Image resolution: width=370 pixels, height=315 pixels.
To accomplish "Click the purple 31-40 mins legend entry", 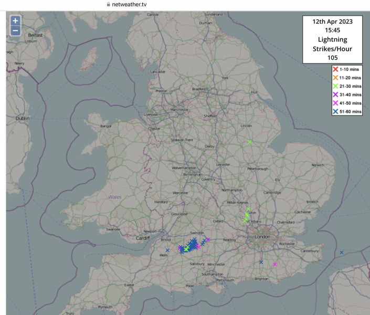I will [x=346, y=94].
